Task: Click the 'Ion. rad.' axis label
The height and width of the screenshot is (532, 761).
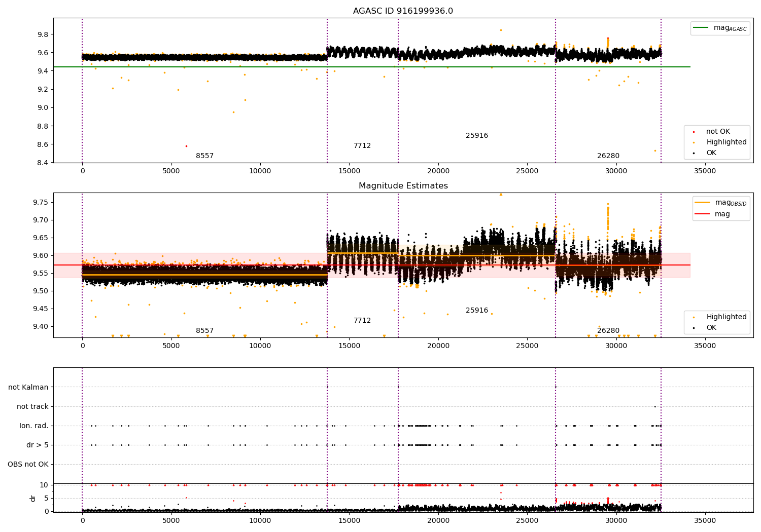Action: (34, 426)
